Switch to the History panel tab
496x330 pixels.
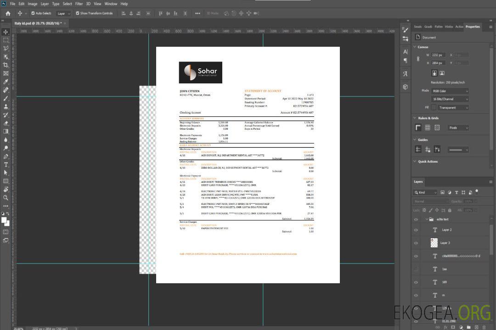[x=449, y=27]
